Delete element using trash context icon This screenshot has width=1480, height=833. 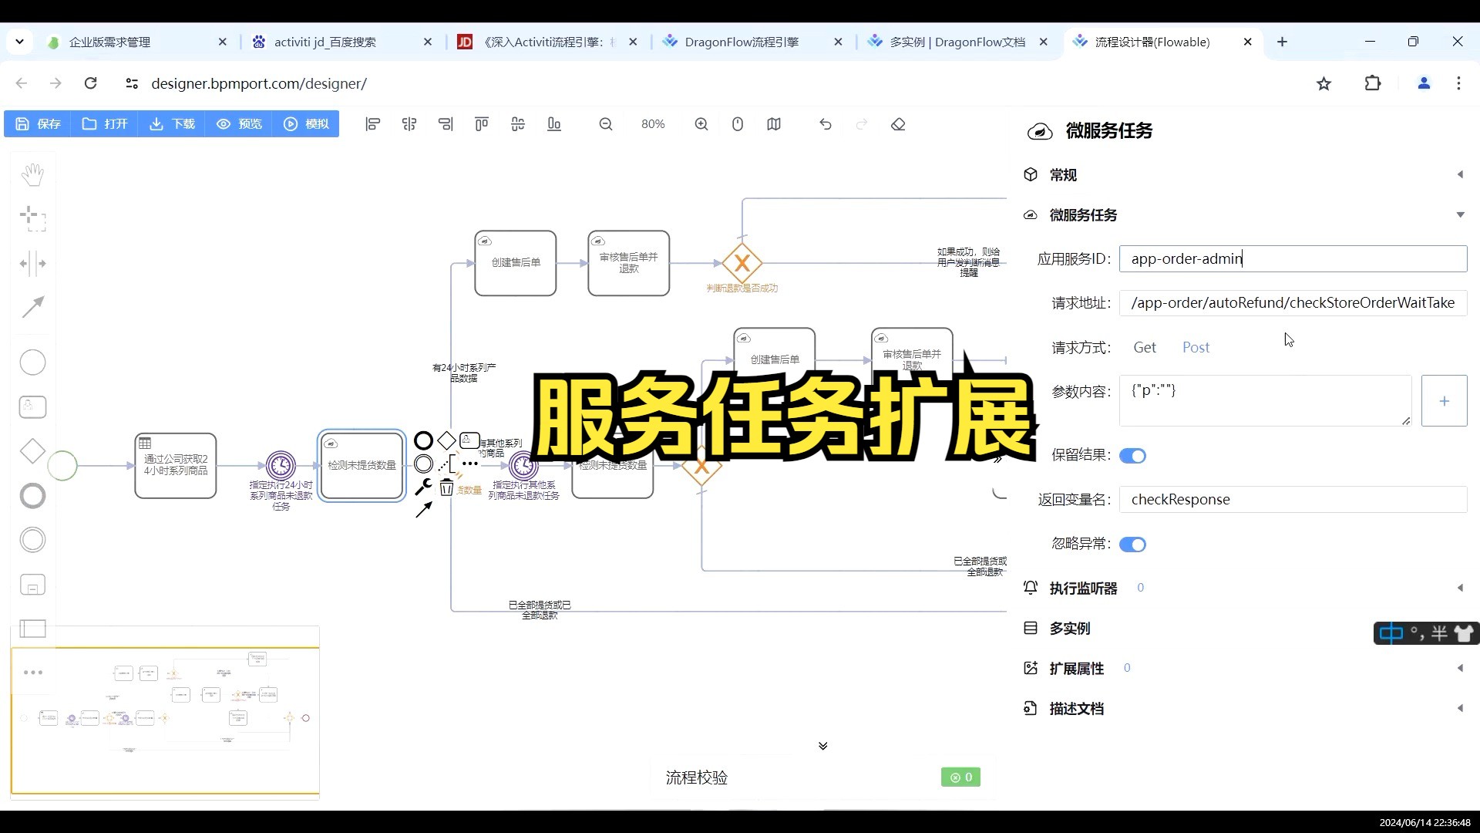tap(446, 487)
